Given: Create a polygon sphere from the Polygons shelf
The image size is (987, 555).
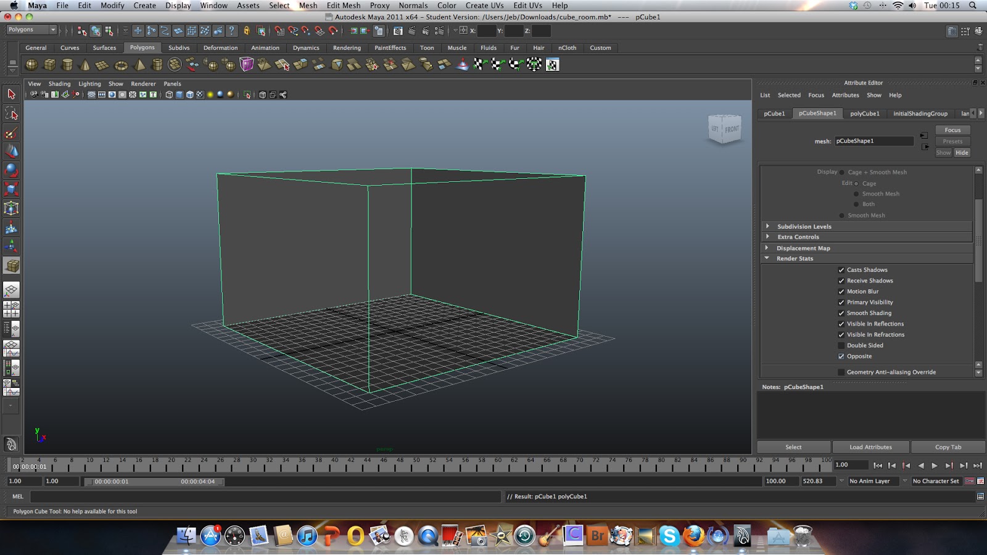Looking at the screenshot, I should coord(30,64).
